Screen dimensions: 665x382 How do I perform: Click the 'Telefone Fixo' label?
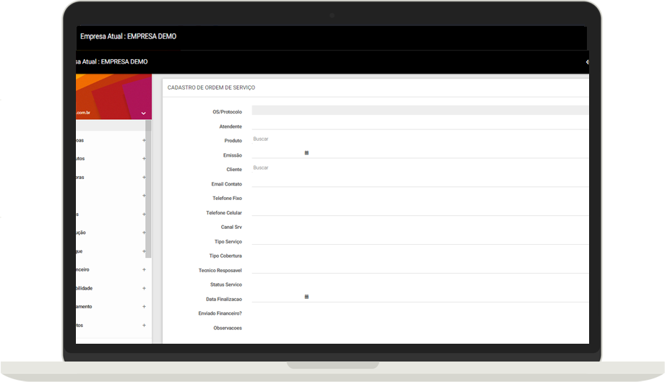[x=227, y=198]
